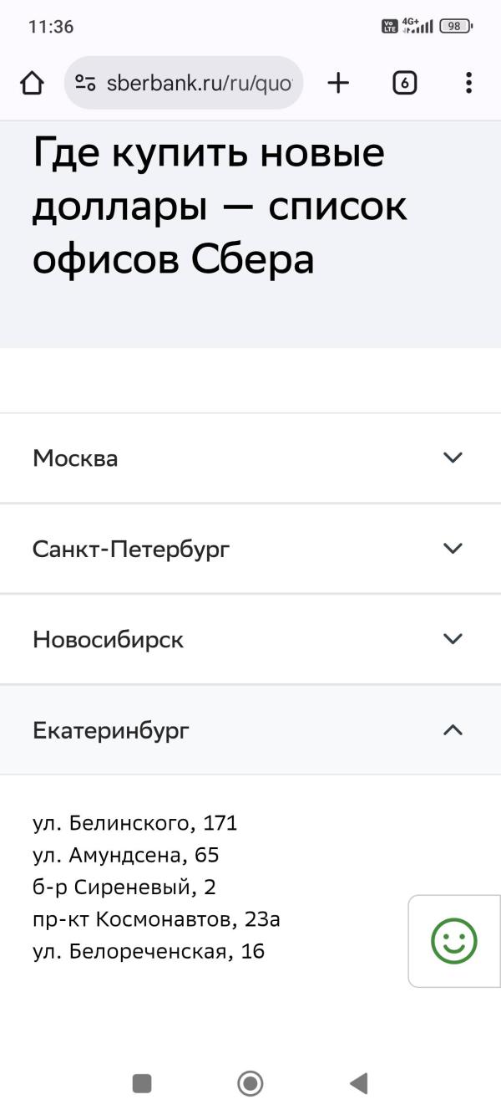The height and width of the screenshot is (1115, 501).
Task: Tap the sberbank.ru address bar URL
Action: tap(199, 84)
